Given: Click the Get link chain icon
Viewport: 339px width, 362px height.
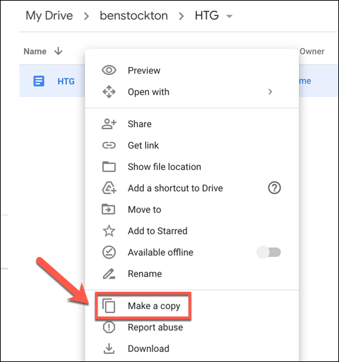Looking at the screenshot, I should point(109,145).
